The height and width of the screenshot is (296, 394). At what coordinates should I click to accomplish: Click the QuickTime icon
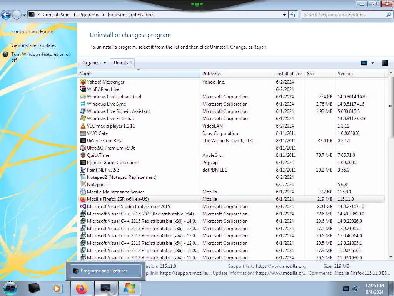(x=83, y=155)
